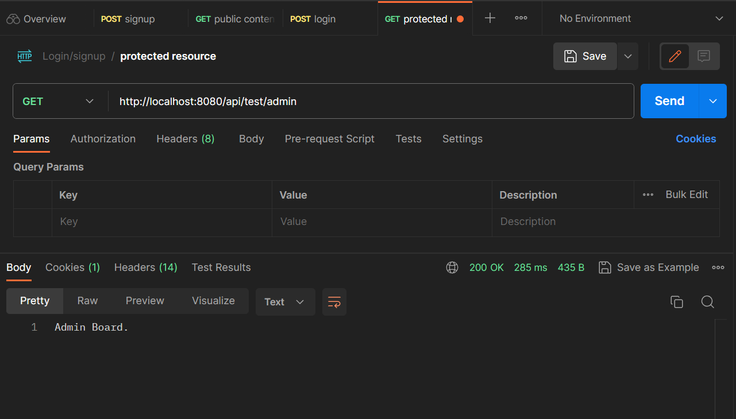
Task: Click the Send button
Action: pos(668,100)
